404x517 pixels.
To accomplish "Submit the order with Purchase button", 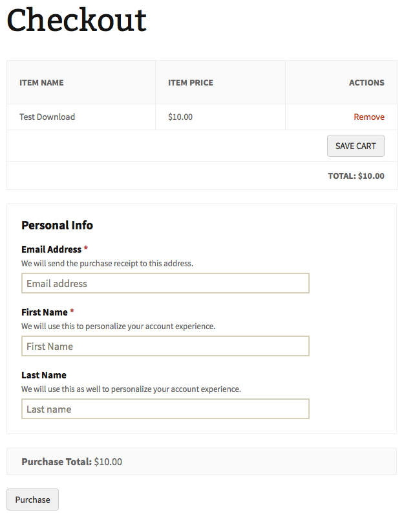I will [x=32, y=500].
